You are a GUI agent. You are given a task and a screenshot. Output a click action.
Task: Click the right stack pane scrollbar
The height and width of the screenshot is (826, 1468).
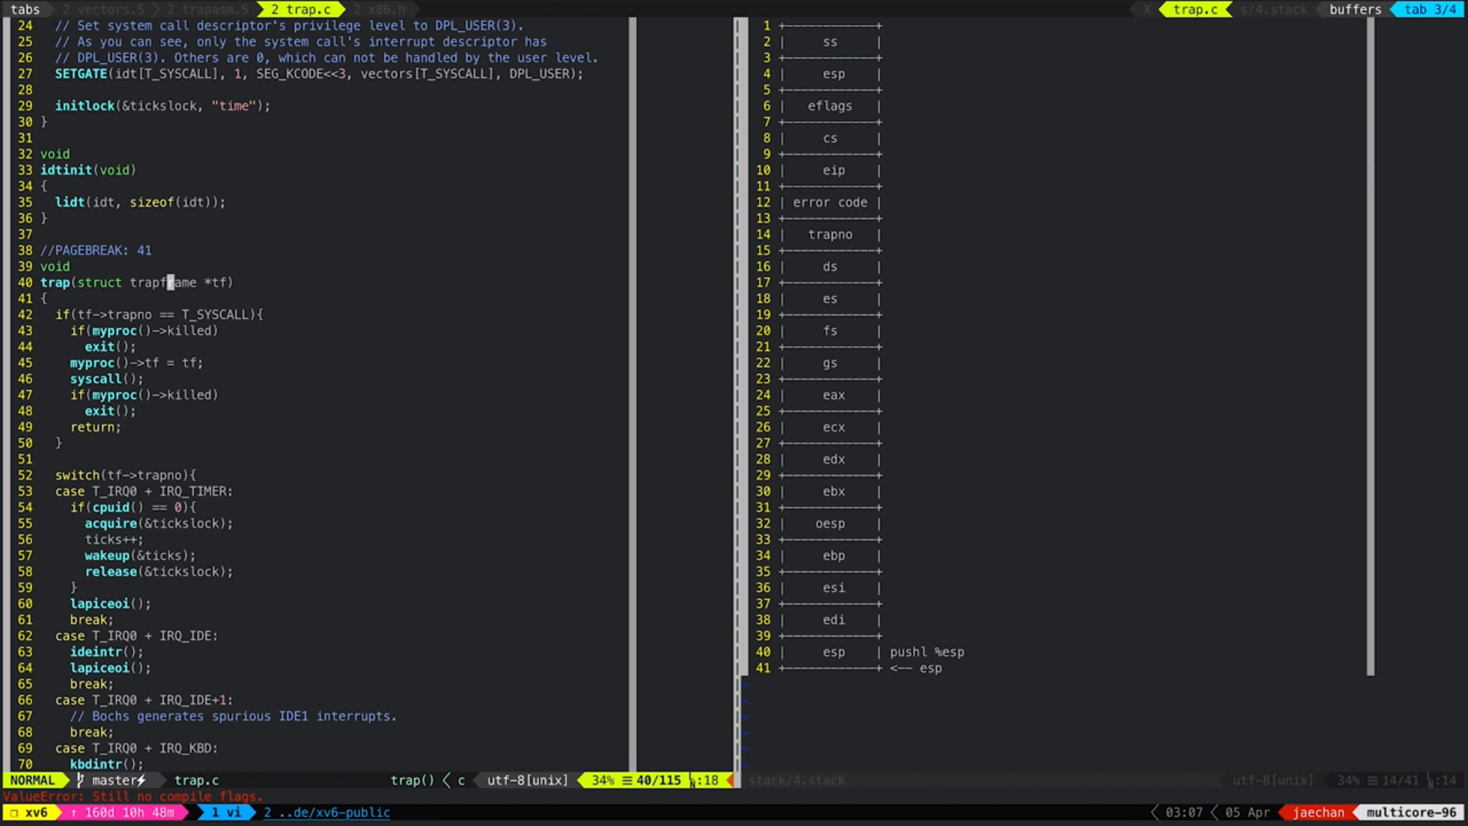point(1370,344)
